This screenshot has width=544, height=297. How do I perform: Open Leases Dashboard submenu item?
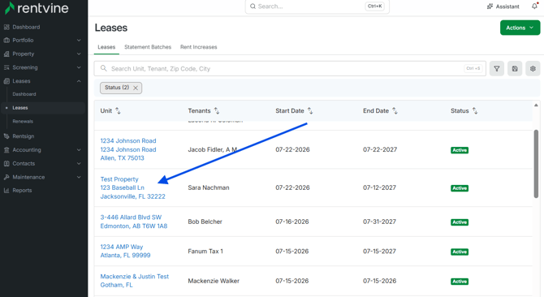point(24,94)
